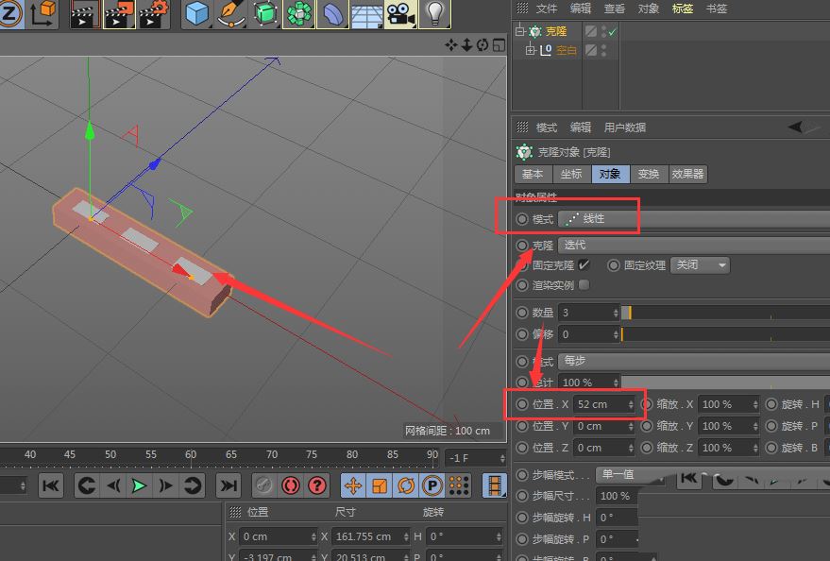Select 克隆 object in object manager
Image resolution: width=830 pixels, height=561 pixels.
556,32
